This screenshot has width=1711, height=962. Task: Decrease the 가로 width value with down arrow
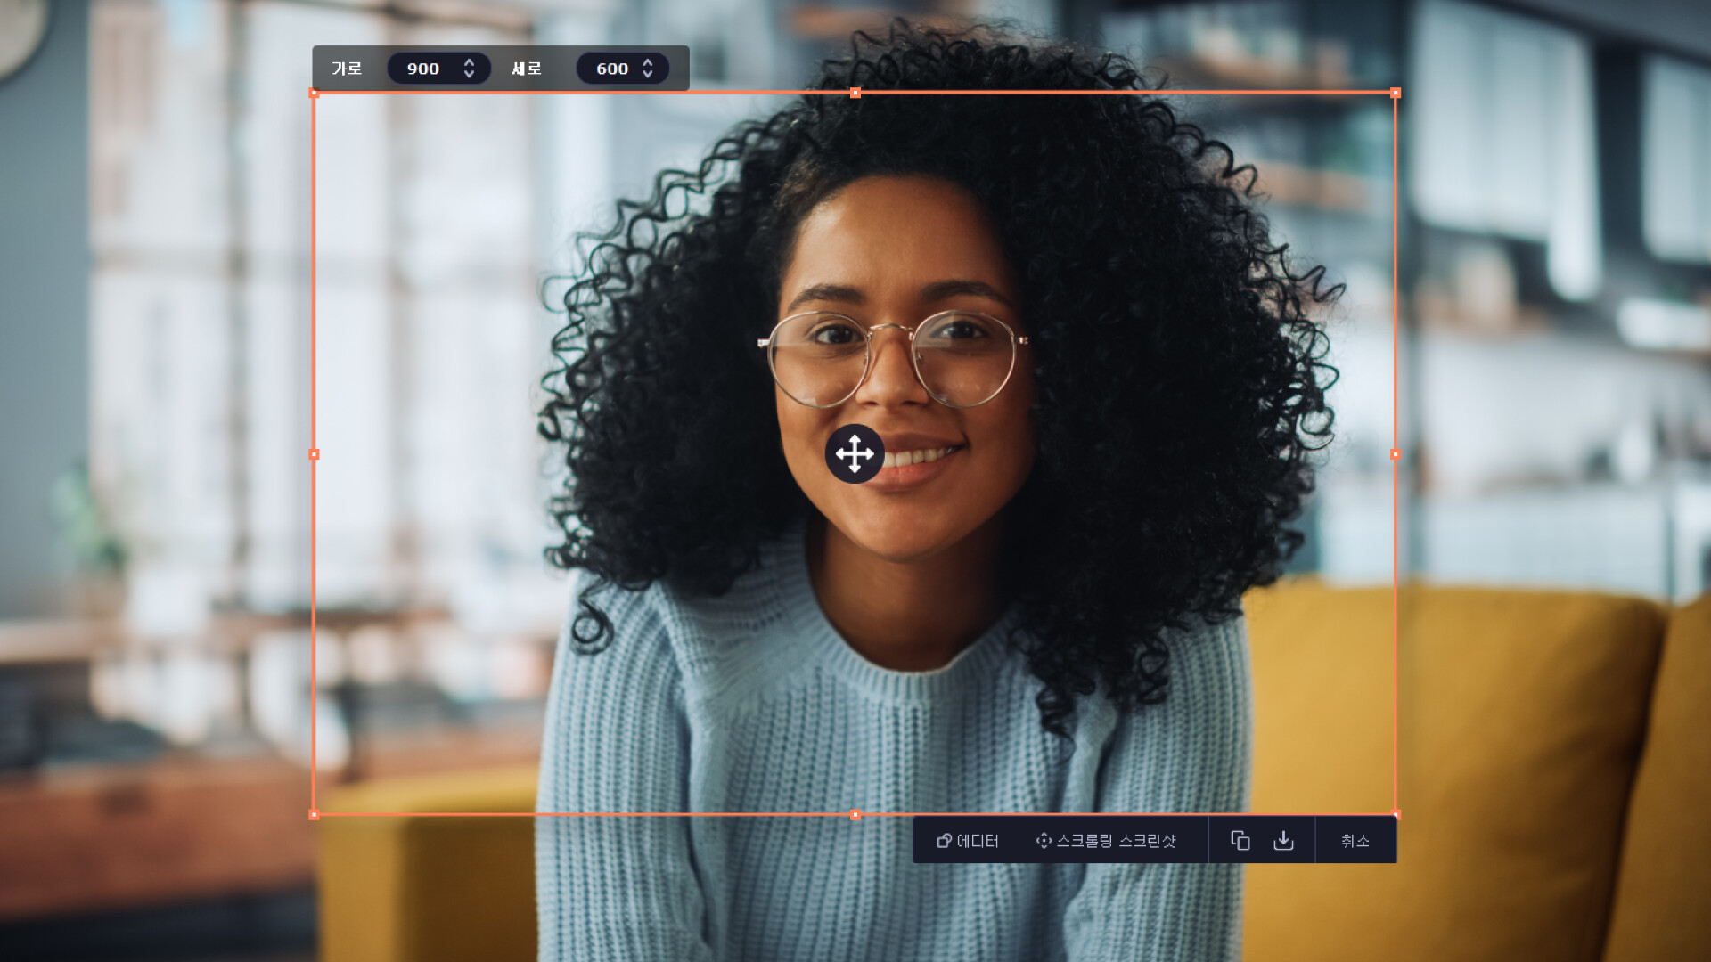tap(469, 75)
